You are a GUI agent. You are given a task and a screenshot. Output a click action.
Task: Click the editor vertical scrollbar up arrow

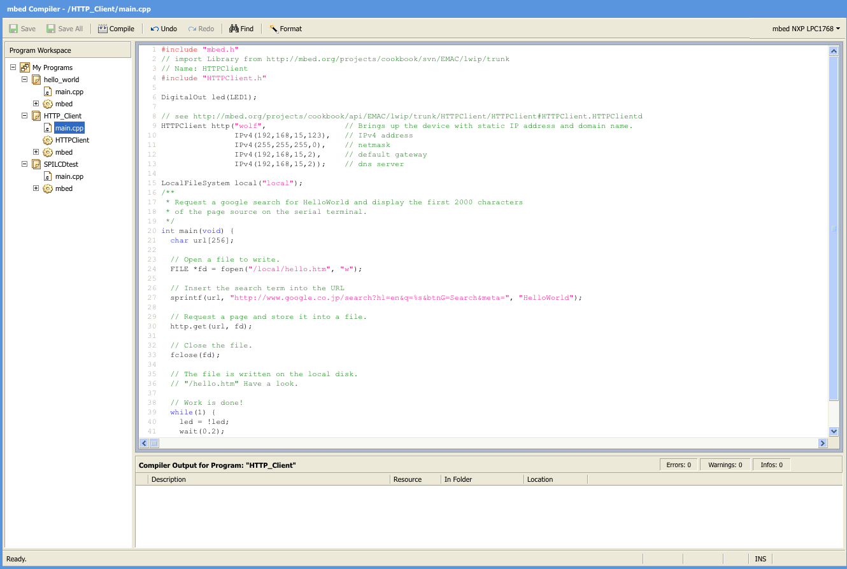coord(834,51)
